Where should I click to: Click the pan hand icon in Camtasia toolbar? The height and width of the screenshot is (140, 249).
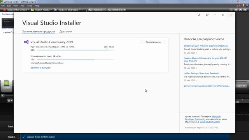pyautogui.click(x=236, y=10)
